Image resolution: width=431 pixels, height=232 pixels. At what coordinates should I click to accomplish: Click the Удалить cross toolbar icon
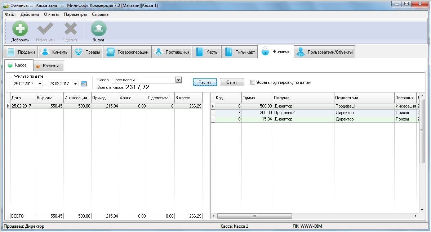click(x=70, y=29)
